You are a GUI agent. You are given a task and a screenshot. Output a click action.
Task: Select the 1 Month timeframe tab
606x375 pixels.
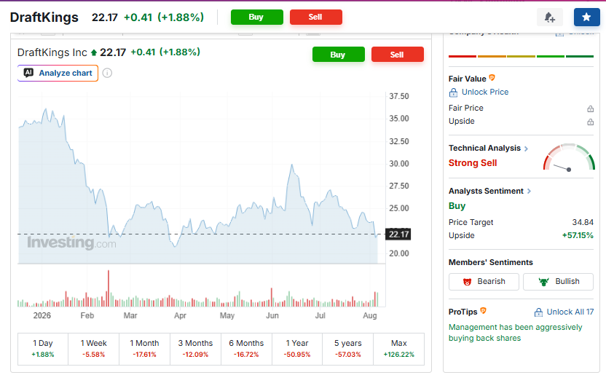click(144, 349)
